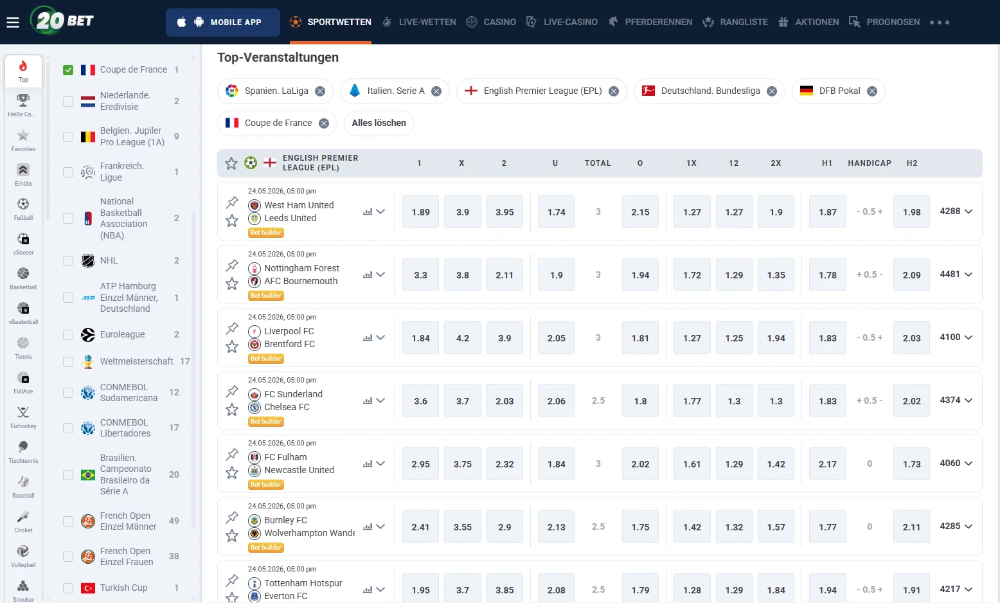This screenshot has height=603, width=1000.
Task: Remove Italien. Serie A filter chip
Action: point(436,91)
